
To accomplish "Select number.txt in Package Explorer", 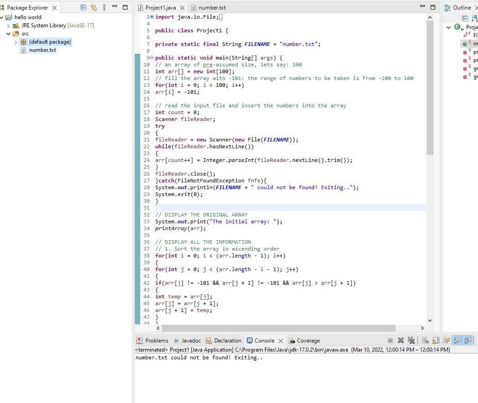I will click(x=42, y=50).
